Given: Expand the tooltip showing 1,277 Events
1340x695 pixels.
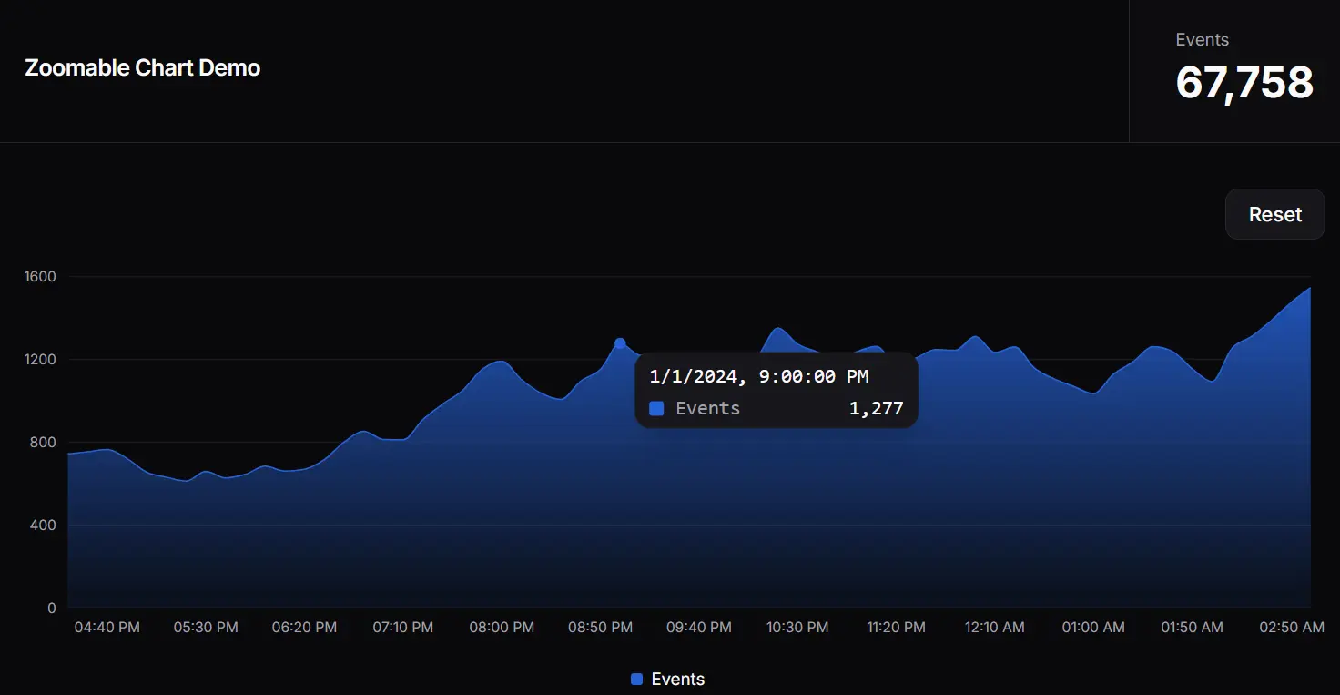Looking at the screenshot, I should 776,390.
